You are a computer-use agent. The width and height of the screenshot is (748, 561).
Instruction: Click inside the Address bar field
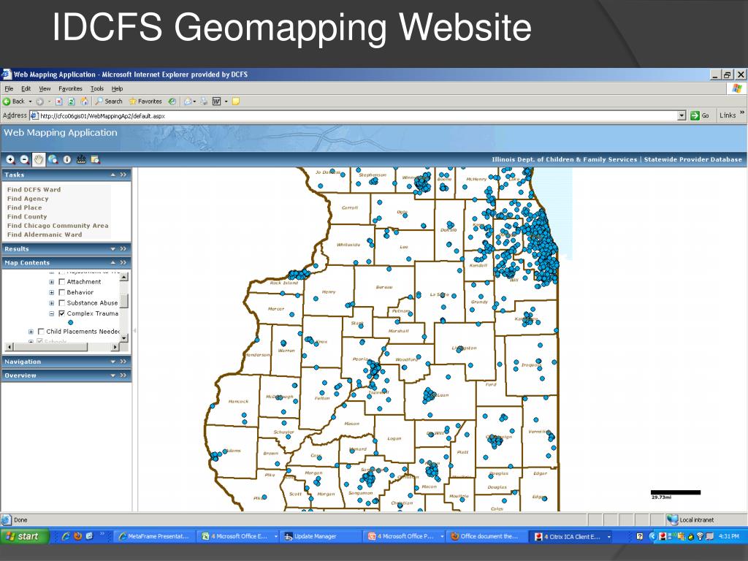coord(219,115)
